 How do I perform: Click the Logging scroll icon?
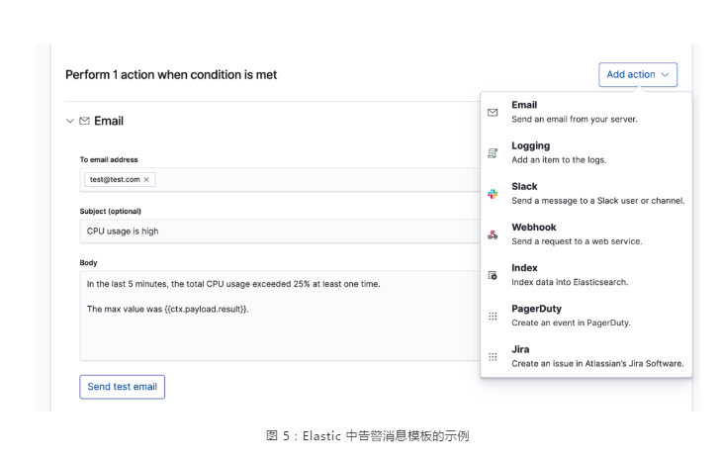(x=493, y=153)
